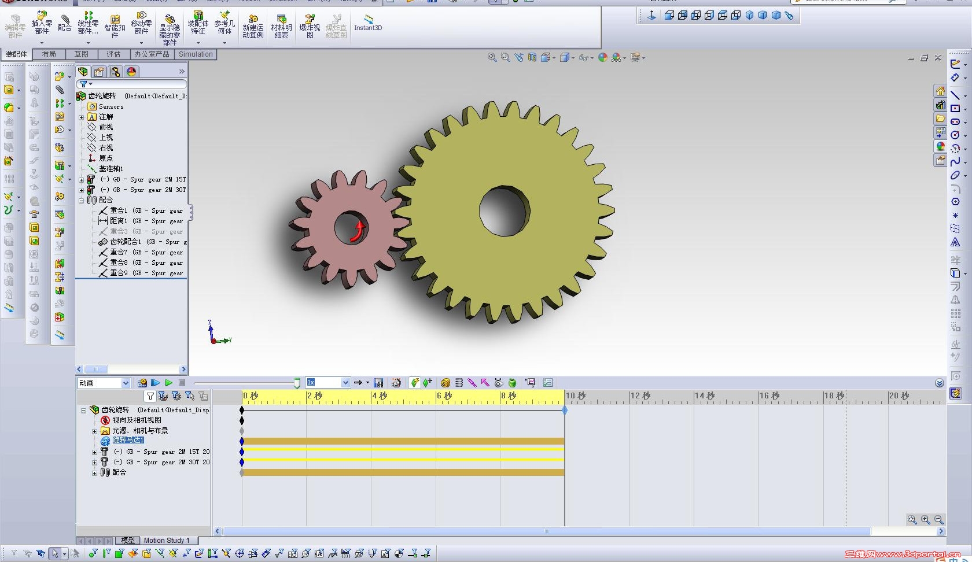Screen dimensions: 972x562
Task: Click the feature tree filter input field
Action: [x=132, y=84]
